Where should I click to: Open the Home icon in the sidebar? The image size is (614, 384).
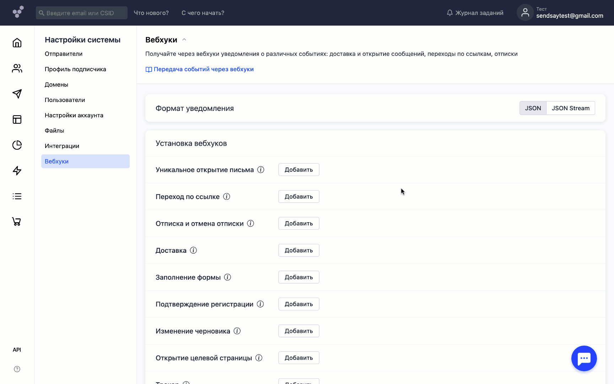coord(17,43)
